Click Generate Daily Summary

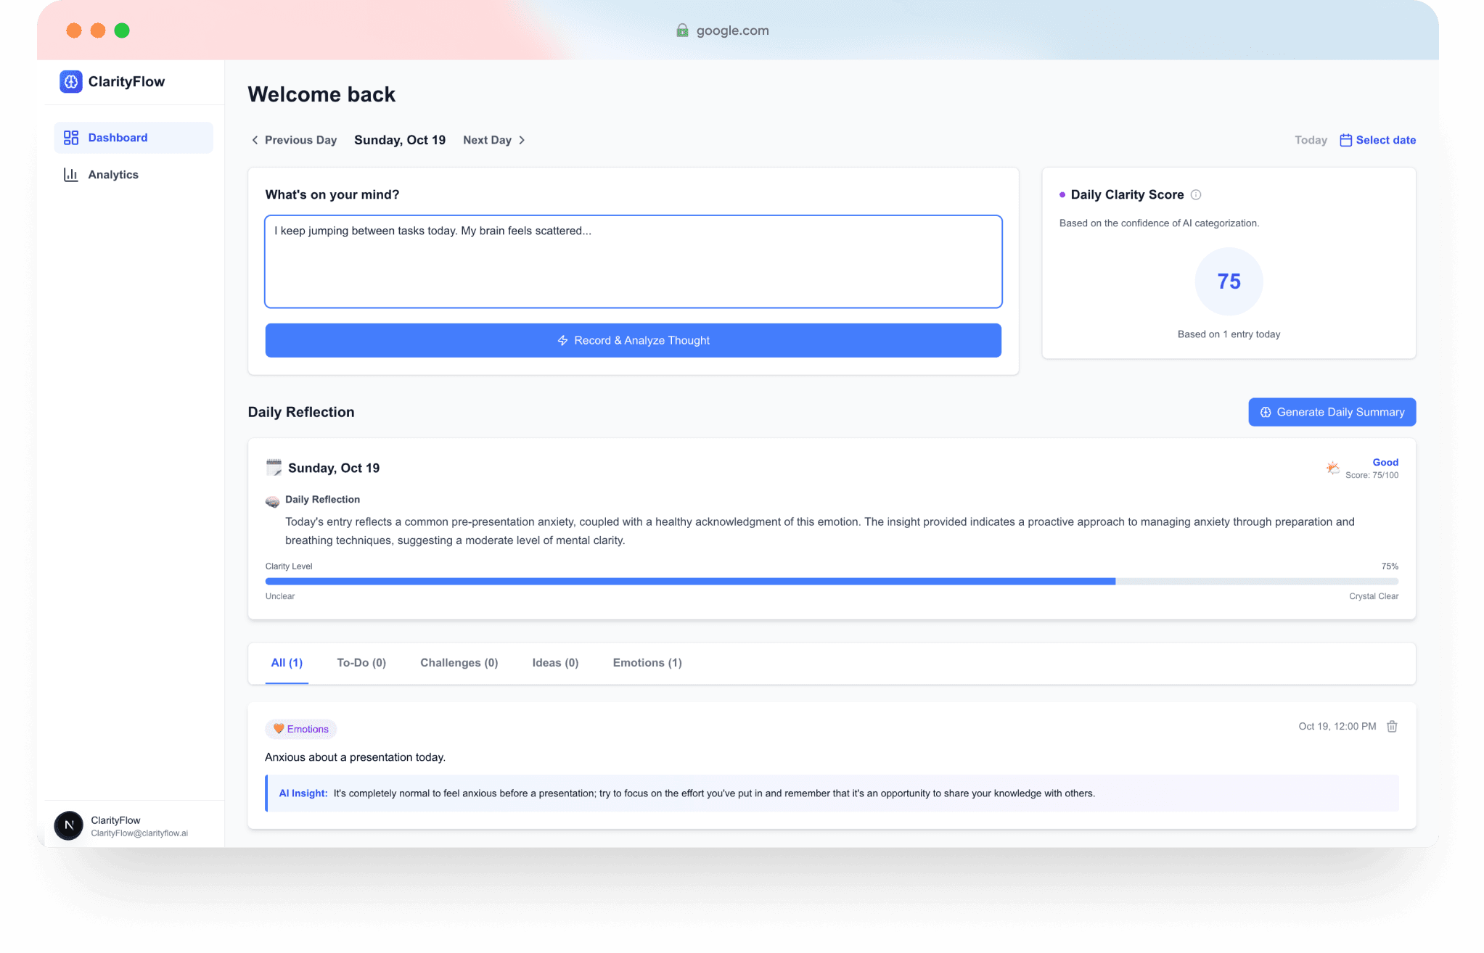click(1332, 411)
